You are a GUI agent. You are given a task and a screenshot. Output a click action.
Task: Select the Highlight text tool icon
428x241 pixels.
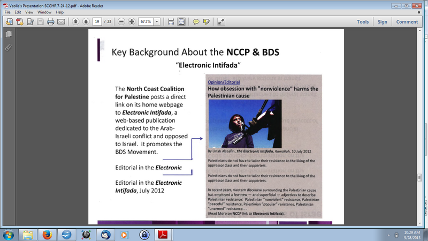pos(207,21)
